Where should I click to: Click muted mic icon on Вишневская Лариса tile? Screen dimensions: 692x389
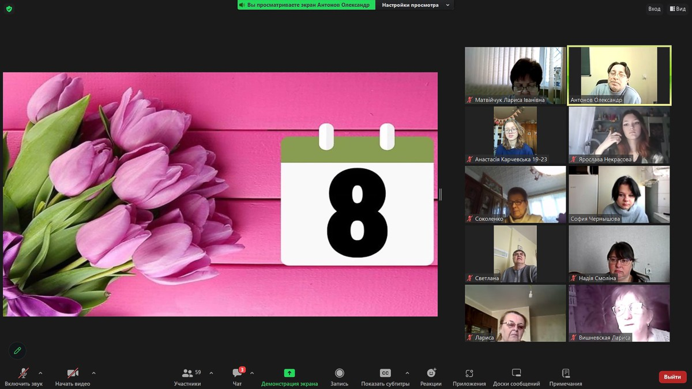(x=574, y=338)
